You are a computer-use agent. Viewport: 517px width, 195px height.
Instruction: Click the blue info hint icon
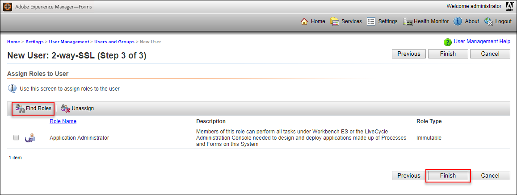tap(12, 89)
